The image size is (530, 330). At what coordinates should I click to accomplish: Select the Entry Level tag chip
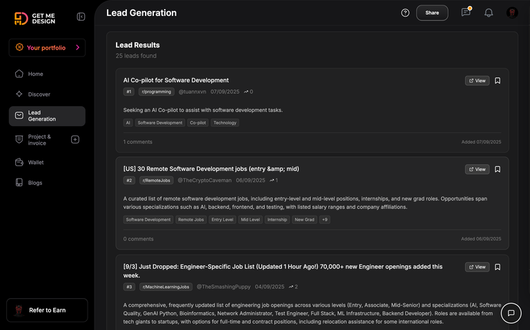tap(222, 220)
